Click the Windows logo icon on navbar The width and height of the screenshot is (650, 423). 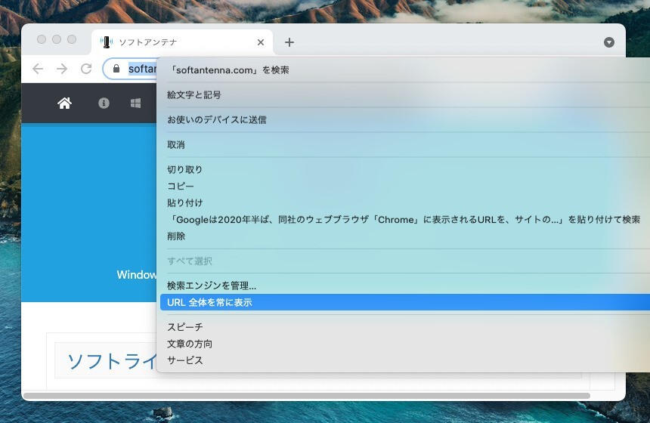[x=136, y=103]
